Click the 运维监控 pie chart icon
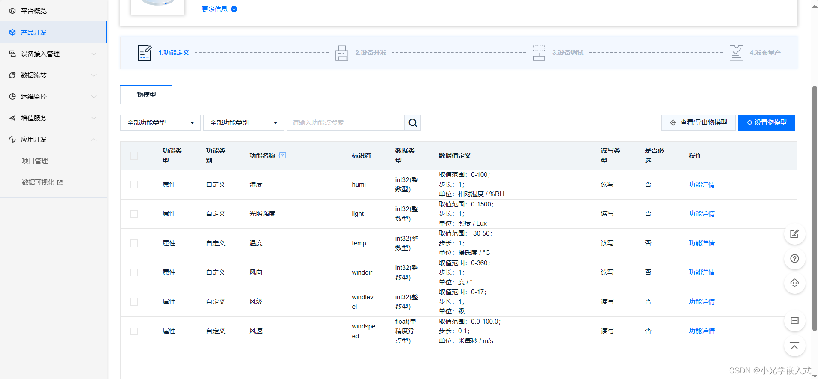The image size is (818, 379). coord(12,96)
